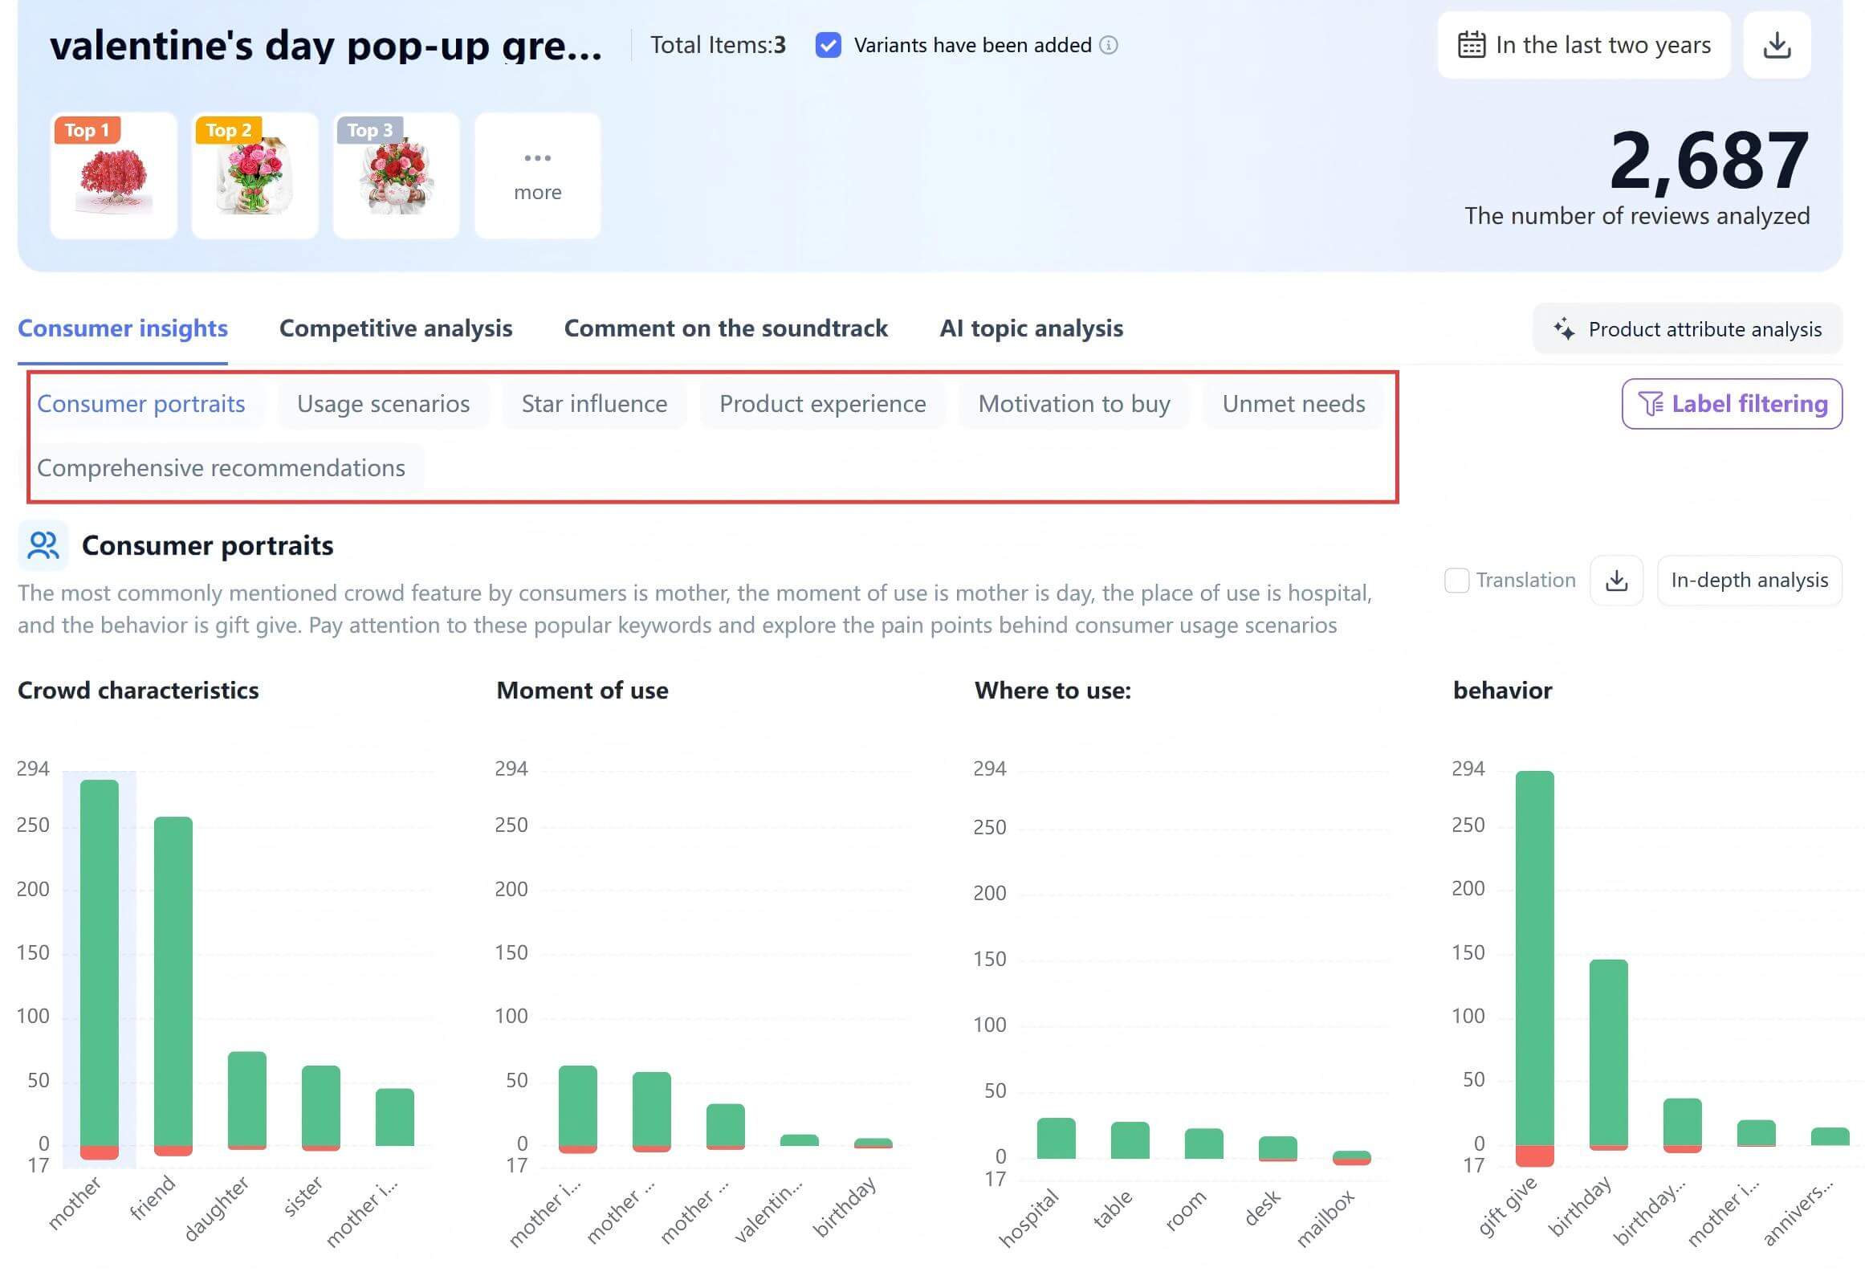Viewport: 1865px width, 1272px height.
Task: Click the info icon beside Variants added
Action: coord(1108,45)
